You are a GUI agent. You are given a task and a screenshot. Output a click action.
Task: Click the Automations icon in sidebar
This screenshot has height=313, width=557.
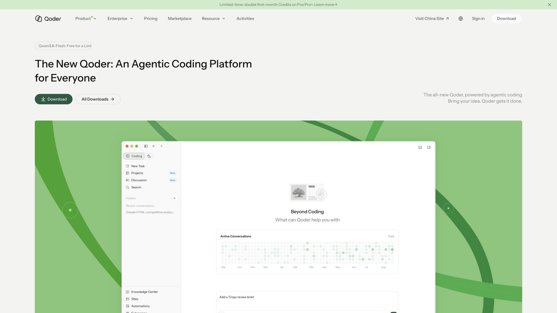(127, 306)
